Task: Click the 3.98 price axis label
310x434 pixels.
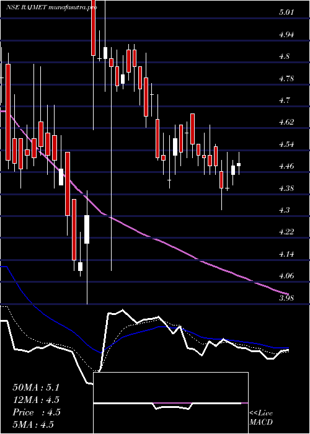Action: pyautogui.click(x=286, y=298)
